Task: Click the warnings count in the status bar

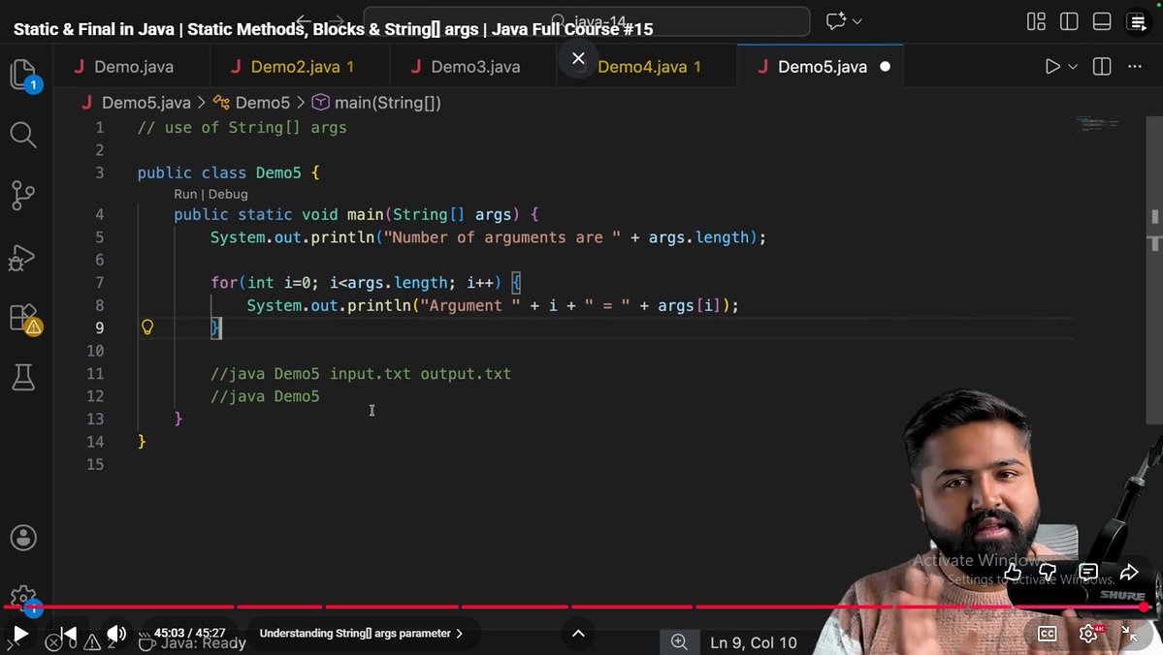Action: 100,642
